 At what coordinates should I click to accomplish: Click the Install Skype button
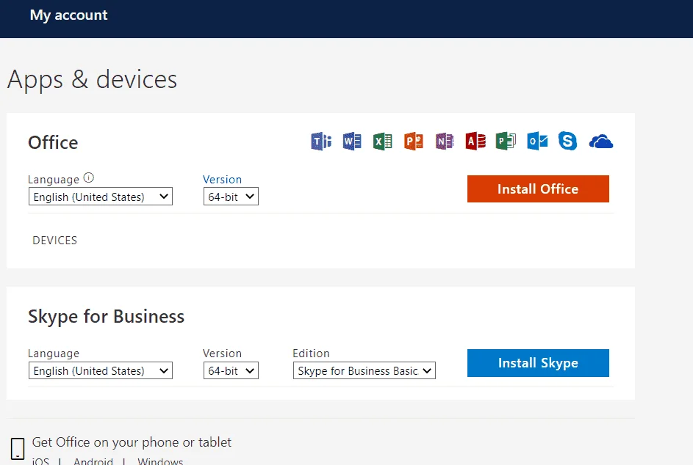pyautogui.click(x=538, y=363)
